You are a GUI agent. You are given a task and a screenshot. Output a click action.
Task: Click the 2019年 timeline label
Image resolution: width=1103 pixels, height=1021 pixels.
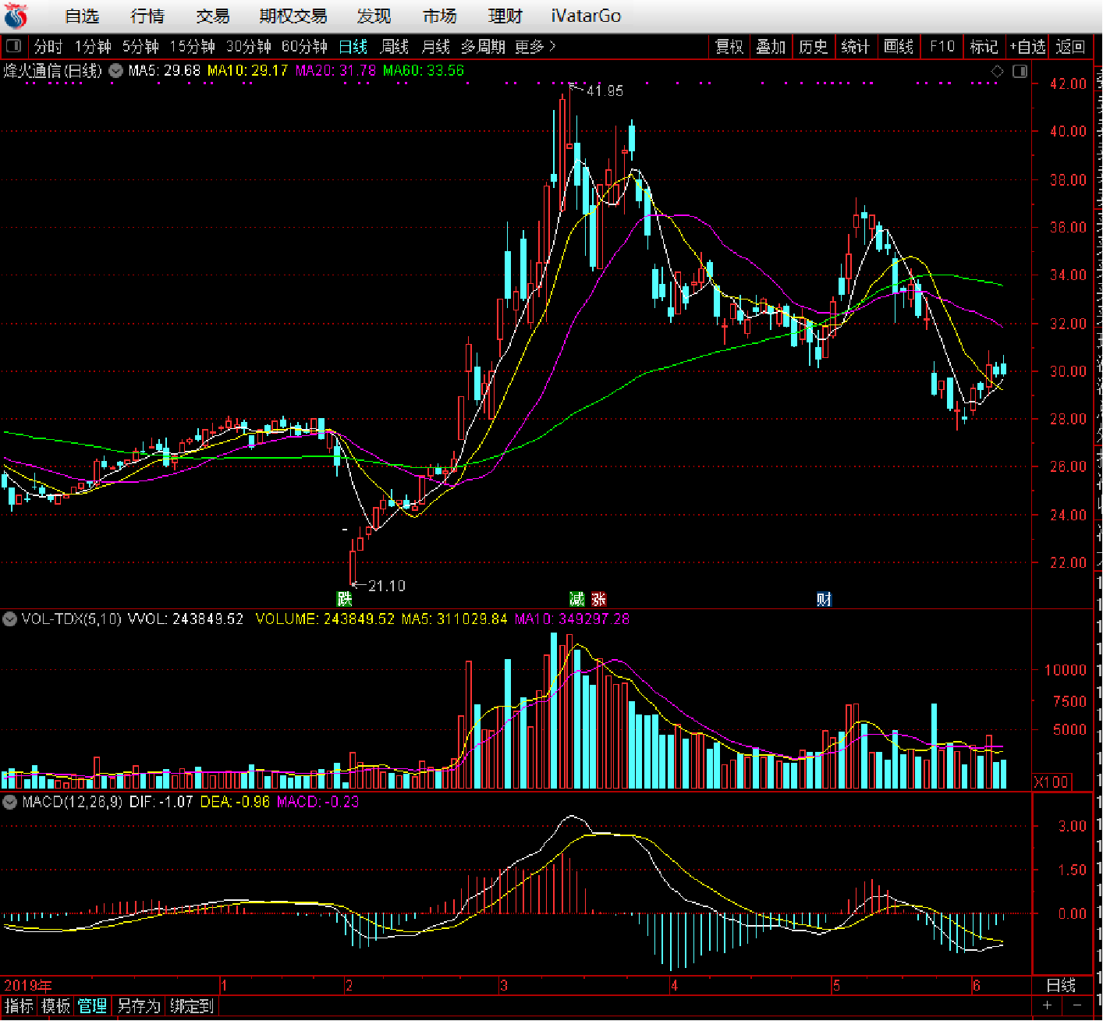click(x=28, y=986)
